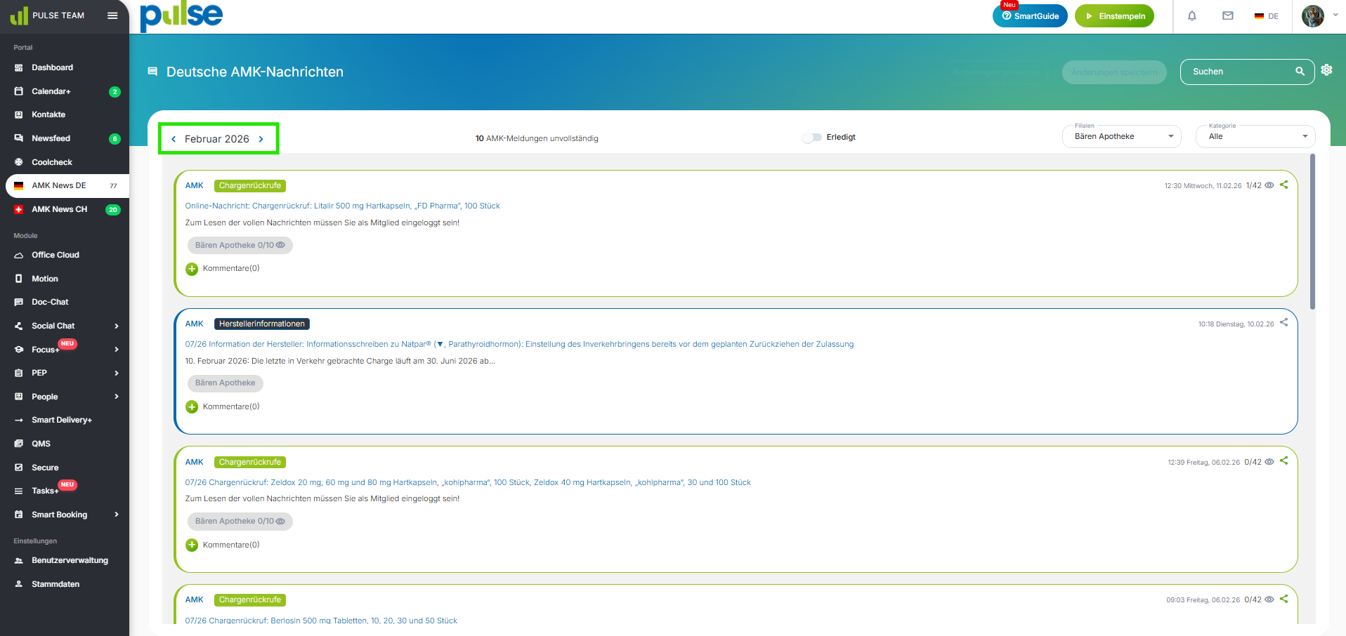Open the account menu chevron beside avatar

(1335, 15)
